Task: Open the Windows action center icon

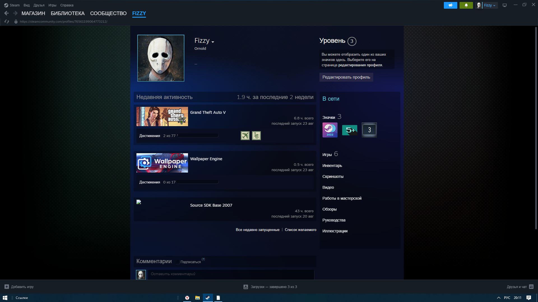Action: click(529, 298)
